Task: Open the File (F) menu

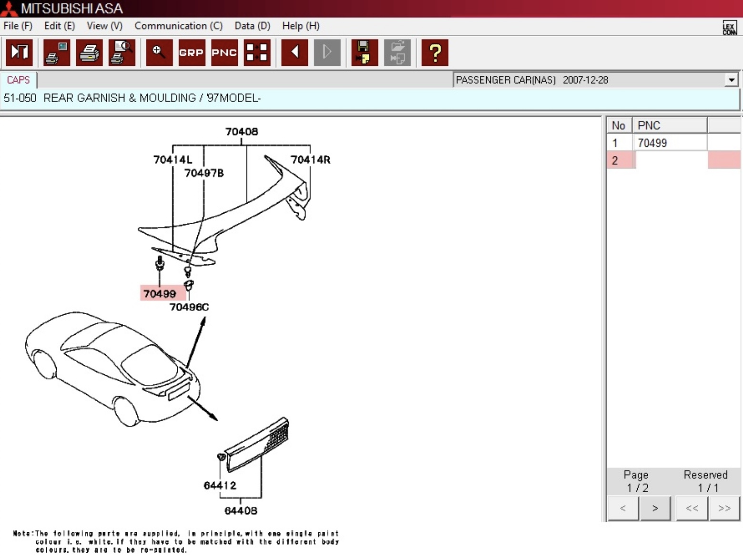Action: 18,26
